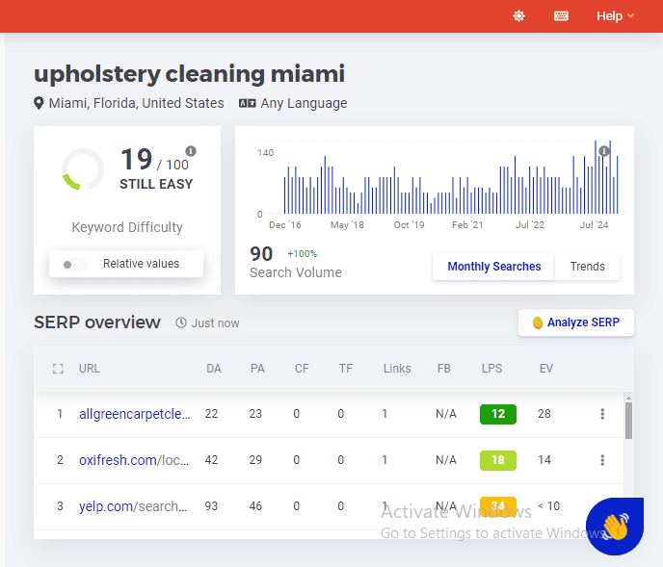Click the orange LPS badge 34

point(498,506)
